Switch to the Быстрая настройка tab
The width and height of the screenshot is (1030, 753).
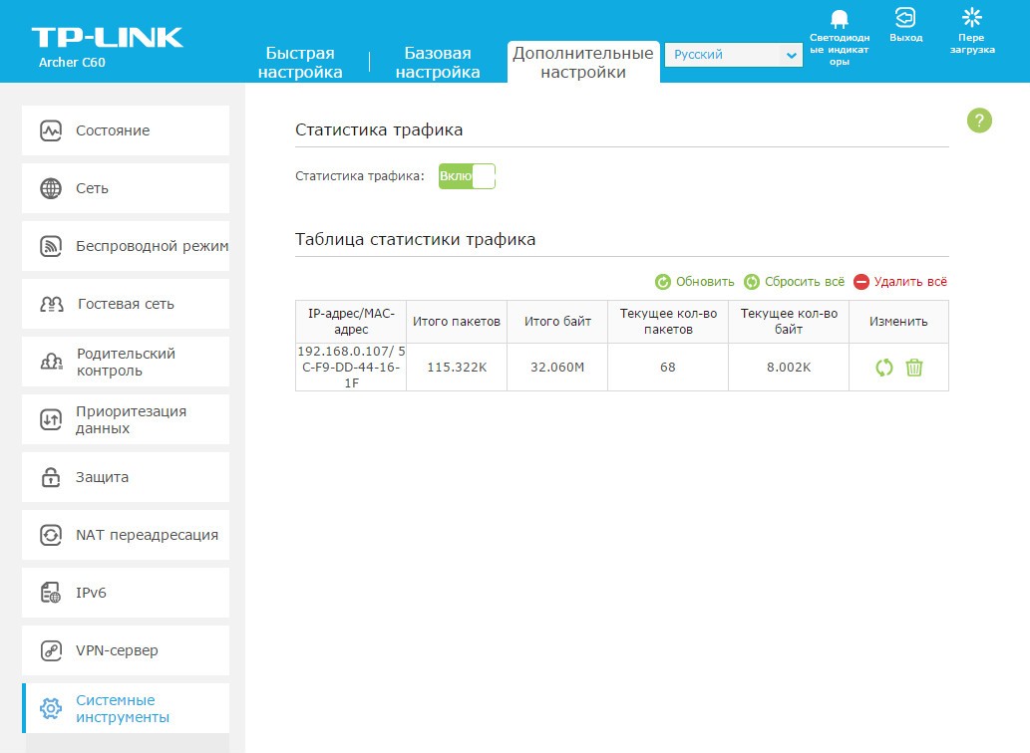[300, 63]
